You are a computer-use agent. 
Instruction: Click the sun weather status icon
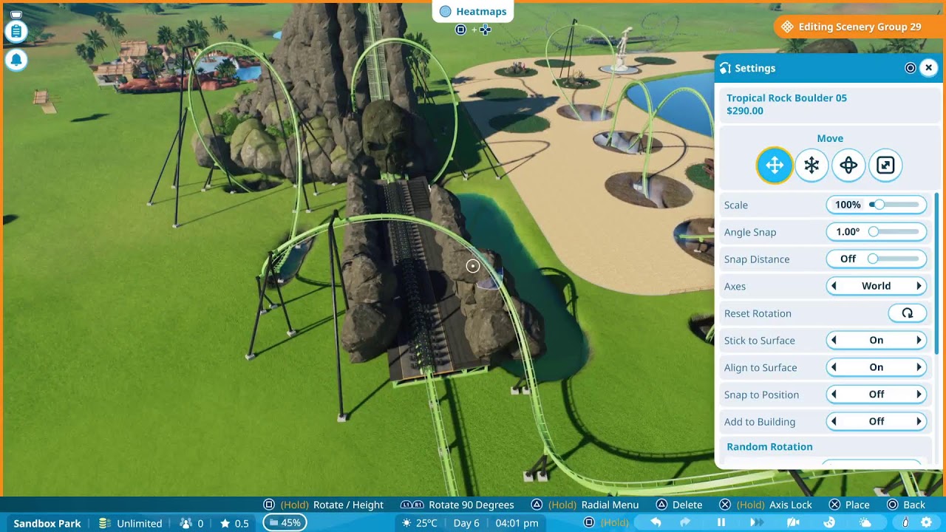coord(406,523)
